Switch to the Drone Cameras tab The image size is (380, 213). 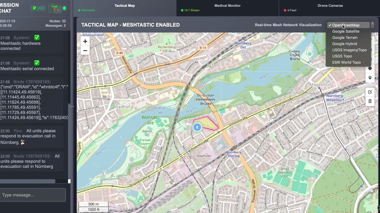click(x=330, y=8)
